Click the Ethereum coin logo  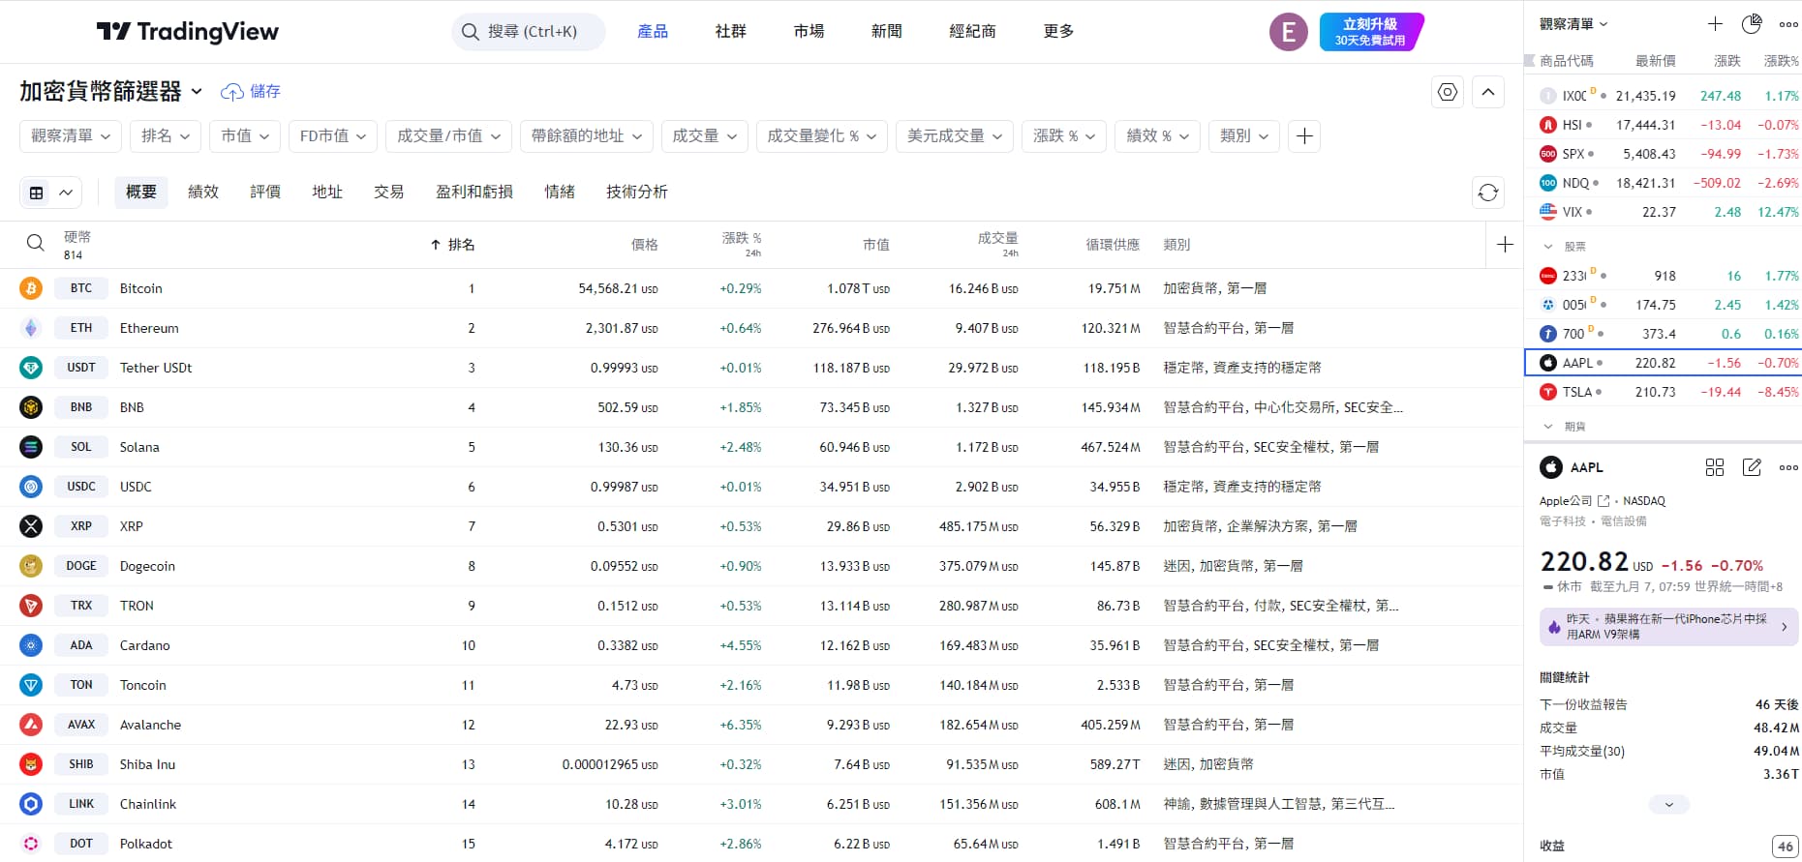[31, 328]
